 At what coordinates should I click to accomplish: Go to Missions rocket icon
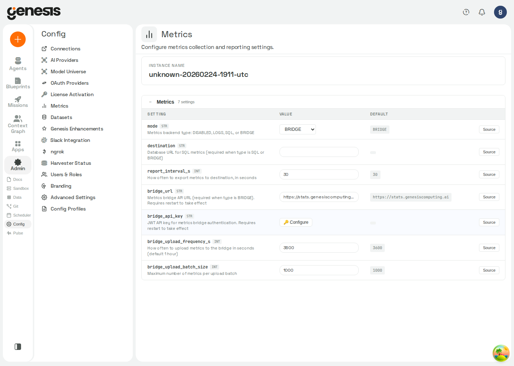click(18, 99)
